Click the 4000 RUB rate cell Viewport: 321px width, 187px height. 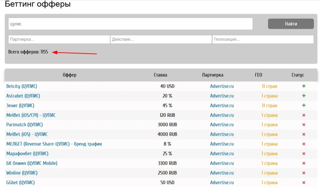point(167,134)
